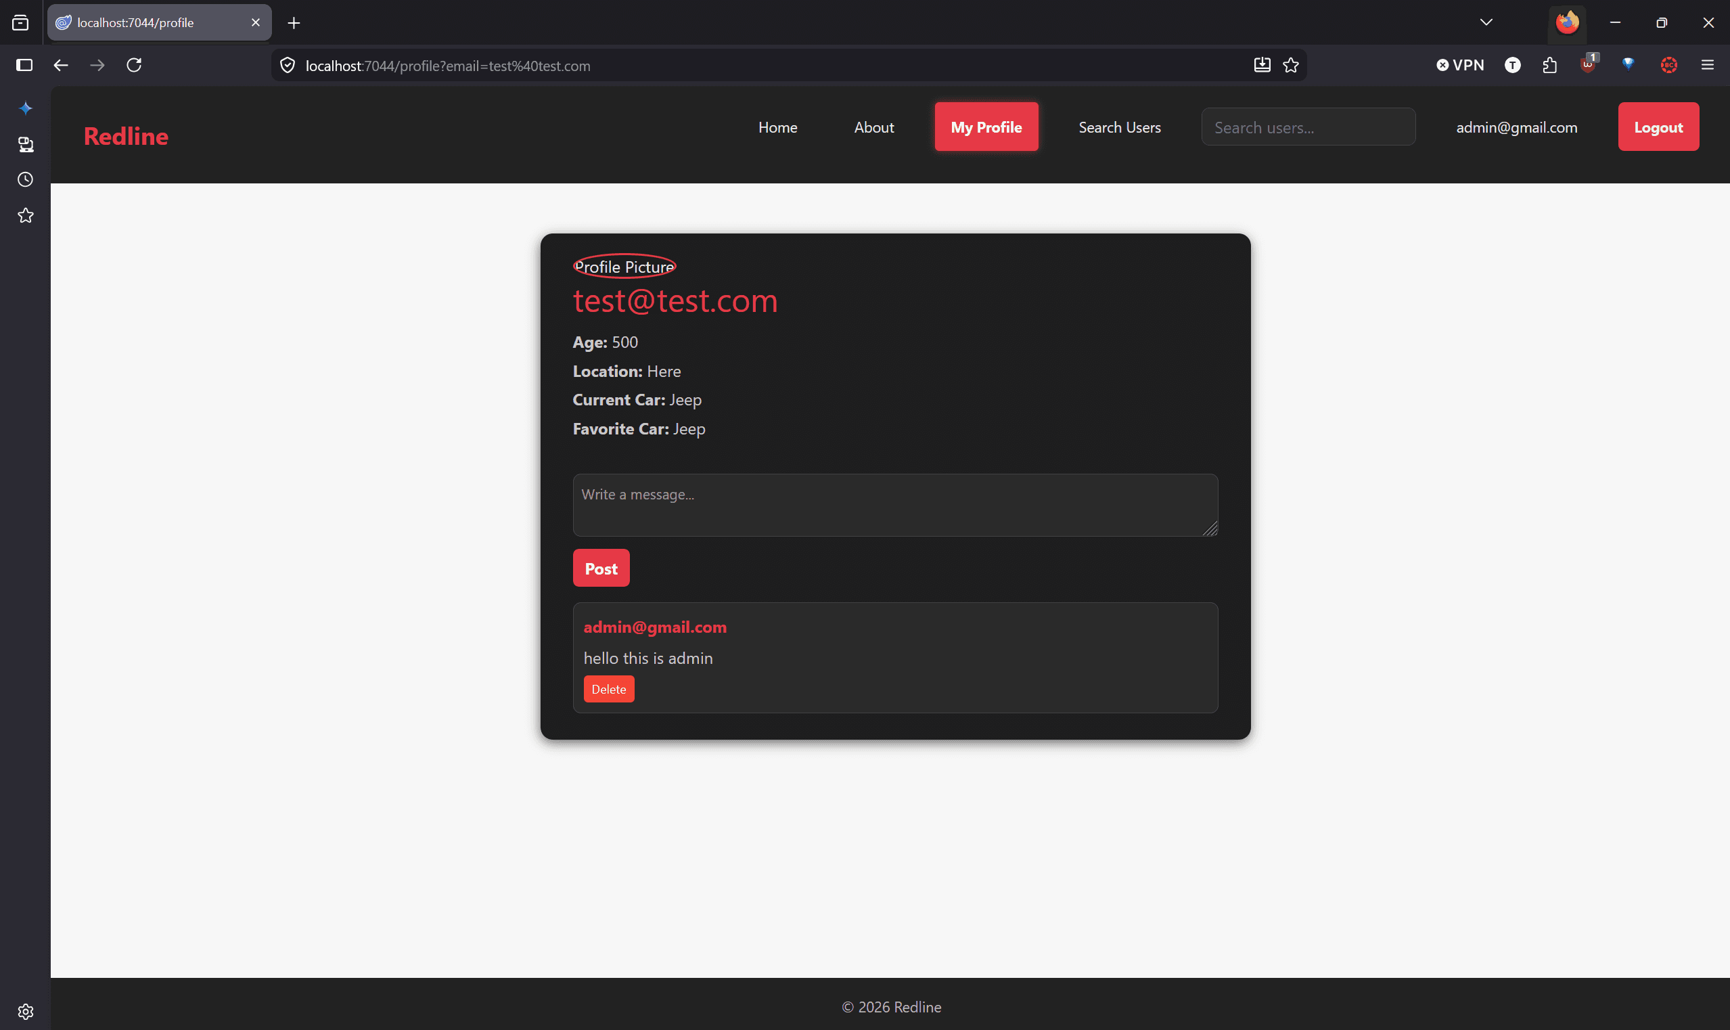Click the Search users... input field
The height and width of the screenshot is (1030, 1730).
pyautogui.click(x=1307, y=127)
